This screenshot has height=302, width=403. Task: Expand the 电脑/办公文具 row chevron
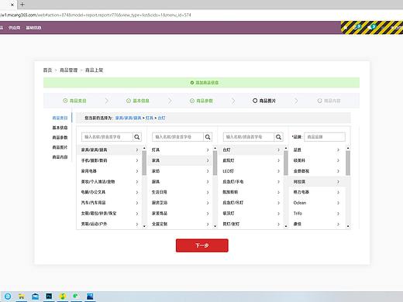[137, 192]
